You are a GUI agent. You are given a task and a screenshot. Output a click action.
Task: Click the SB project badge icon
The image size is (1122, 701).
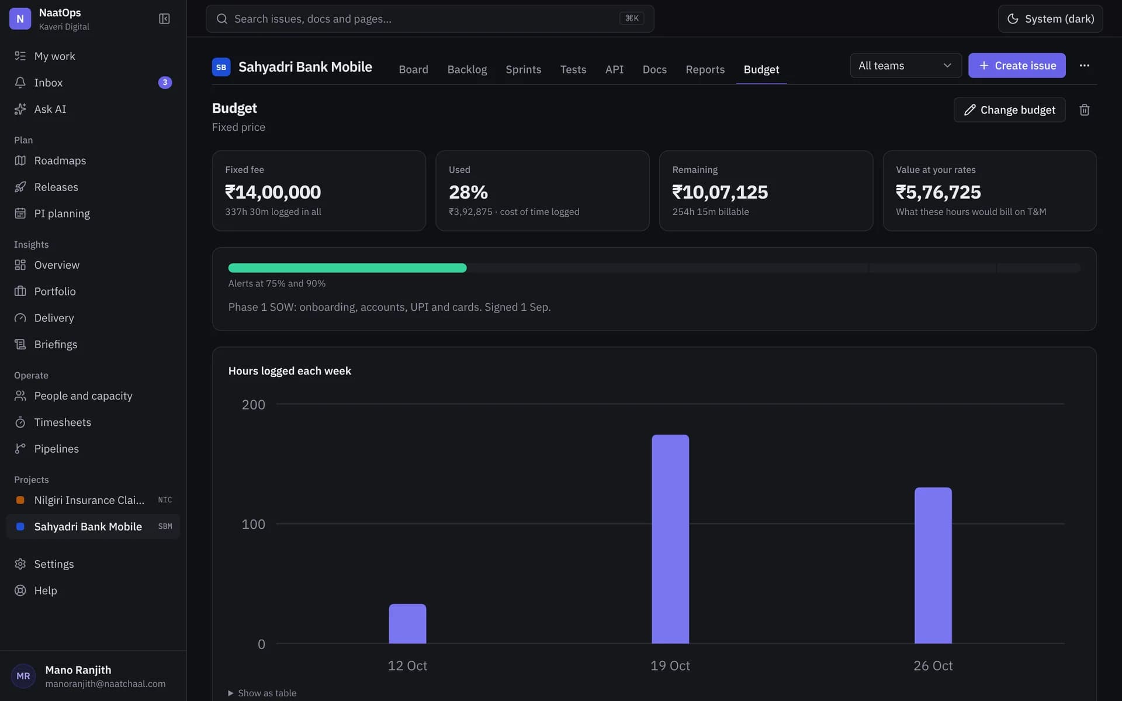point(221,67)
